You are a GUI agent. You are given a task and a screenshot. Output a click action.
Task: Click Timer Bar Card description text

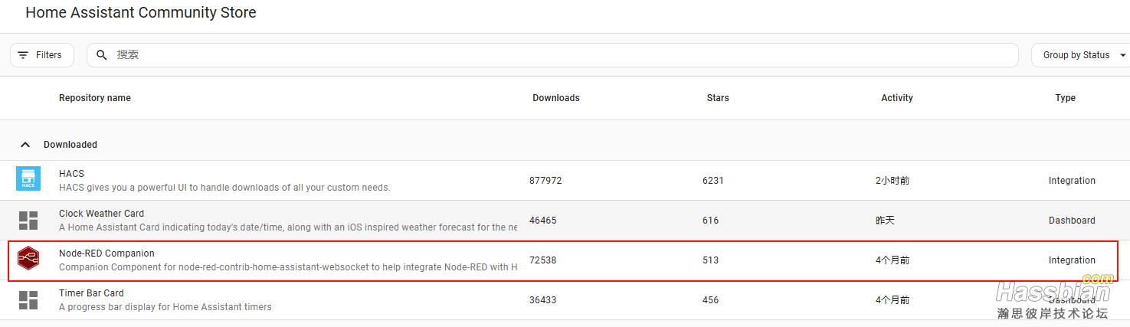(165, 307)
